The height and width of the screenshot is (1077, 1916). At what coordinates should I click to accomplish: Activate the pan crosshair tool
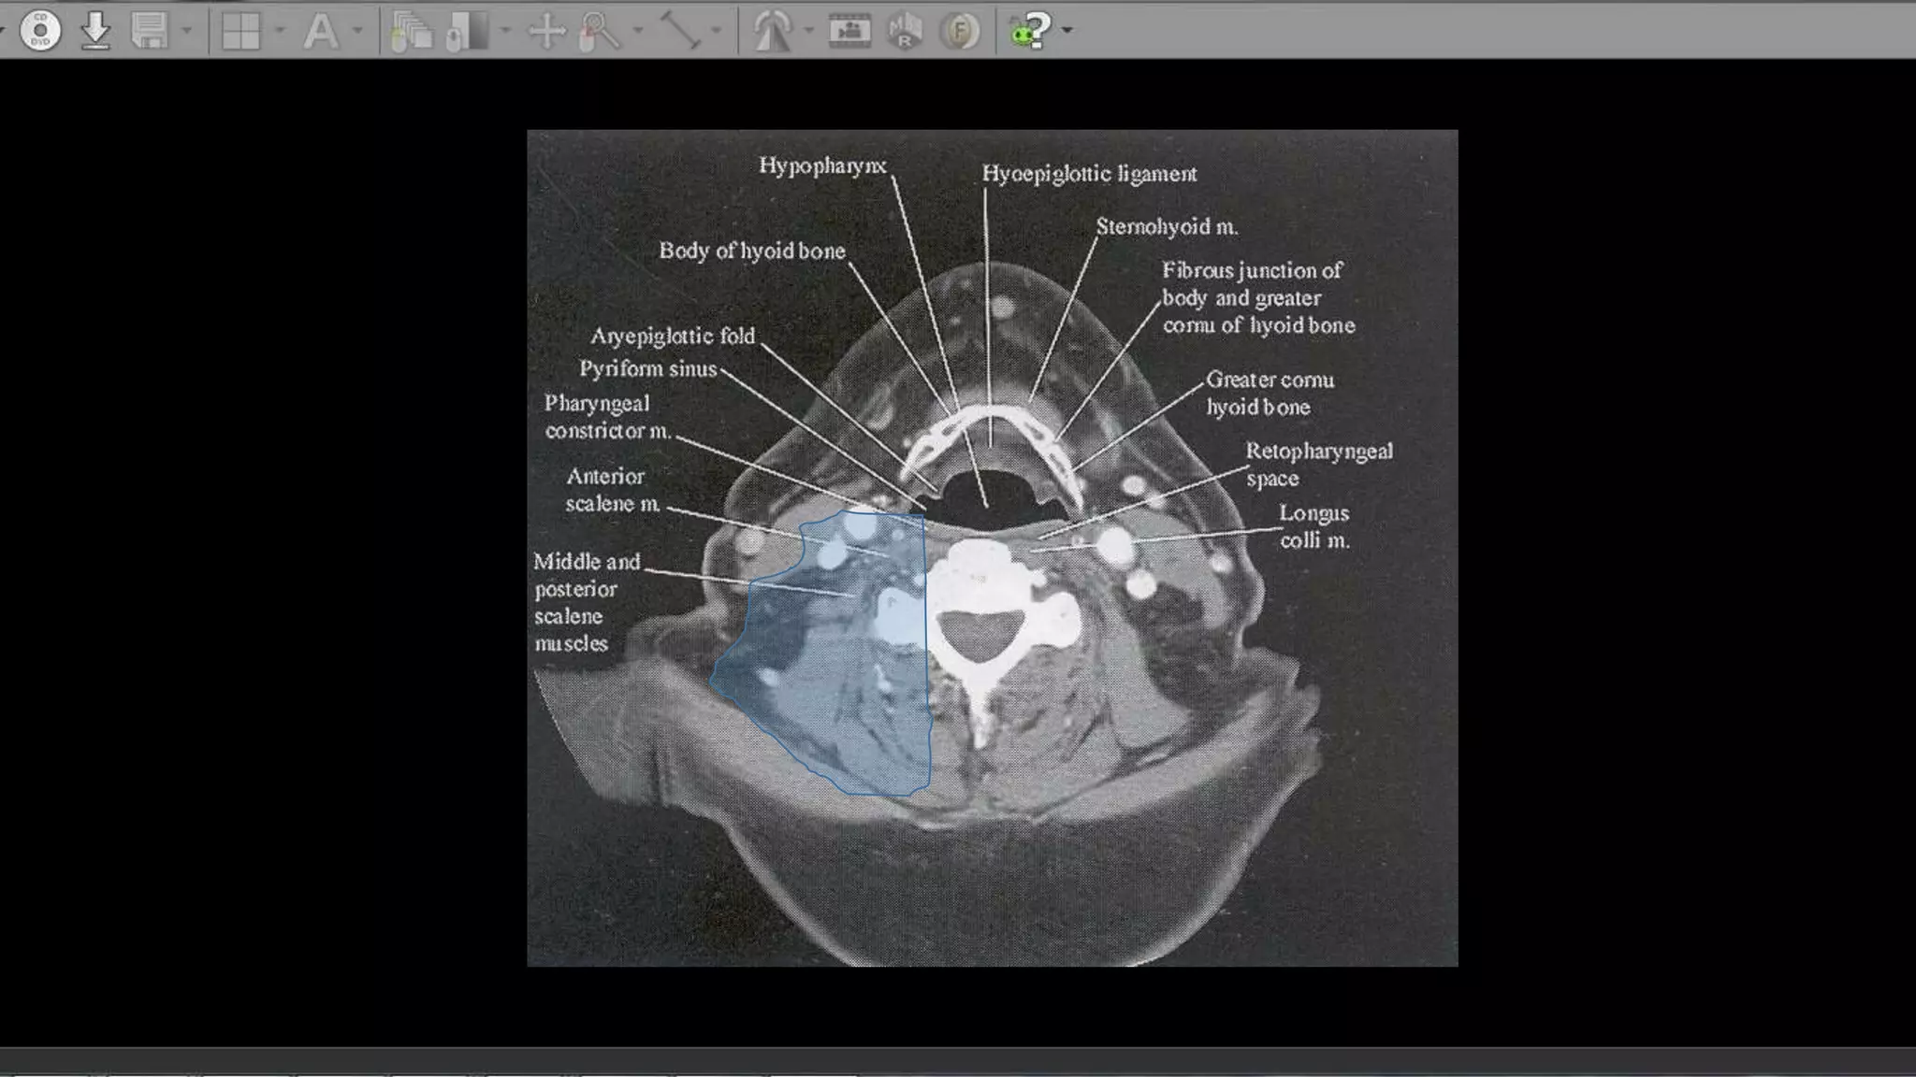tap(546, 31)
